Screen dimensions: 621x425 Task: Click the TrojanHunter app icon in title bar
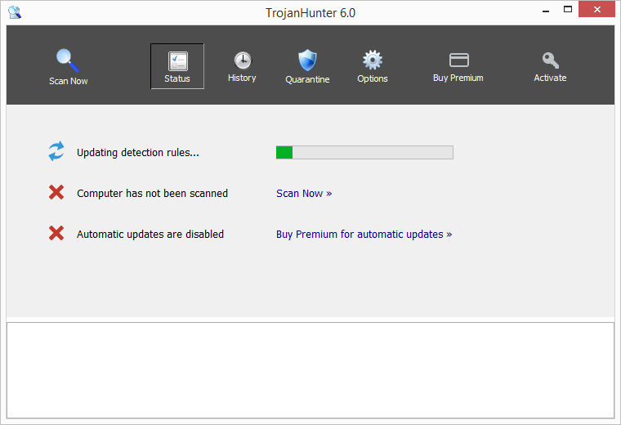coord(15,12)
